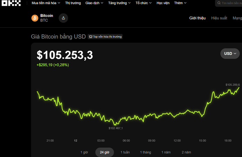Select the 1 tuần chart range
The width and height of the screenshot is (242, 157).
click(126, 152)
